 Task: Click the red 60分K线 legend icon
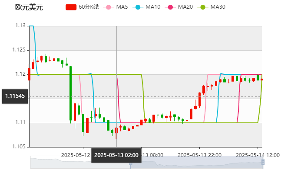[71, 7]
